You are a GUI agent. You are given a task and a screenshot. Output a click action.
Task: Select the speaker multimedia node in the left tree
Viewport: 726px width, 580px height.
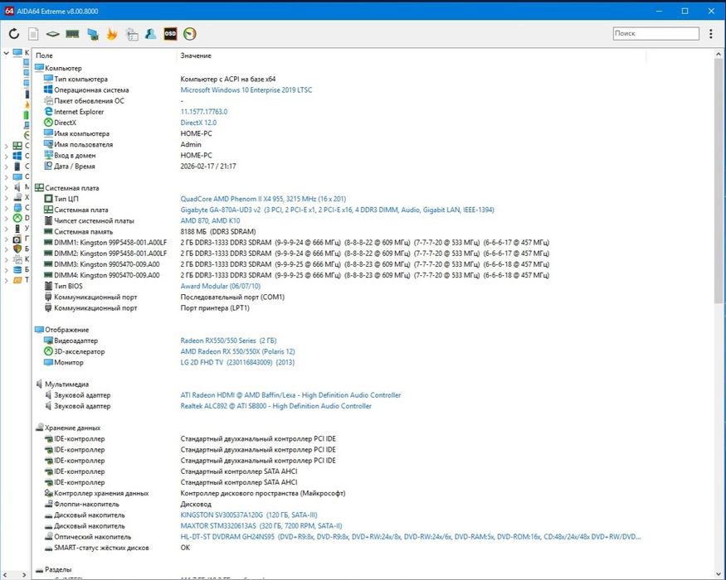pos(17,187)
